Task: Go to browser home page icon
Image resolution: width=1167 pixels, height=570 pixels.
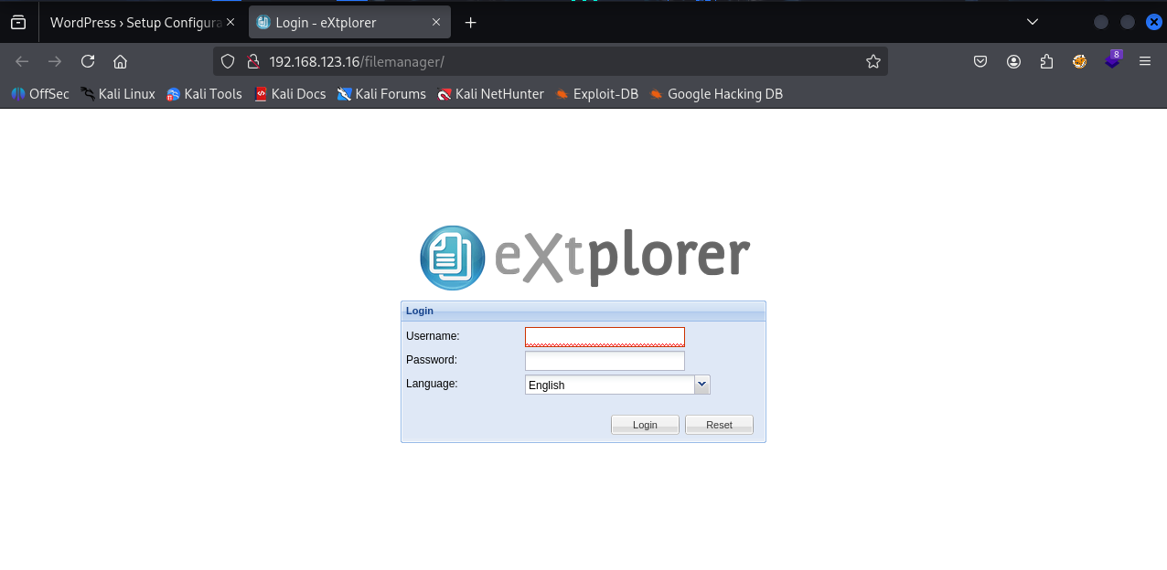Action: point(120,61)
